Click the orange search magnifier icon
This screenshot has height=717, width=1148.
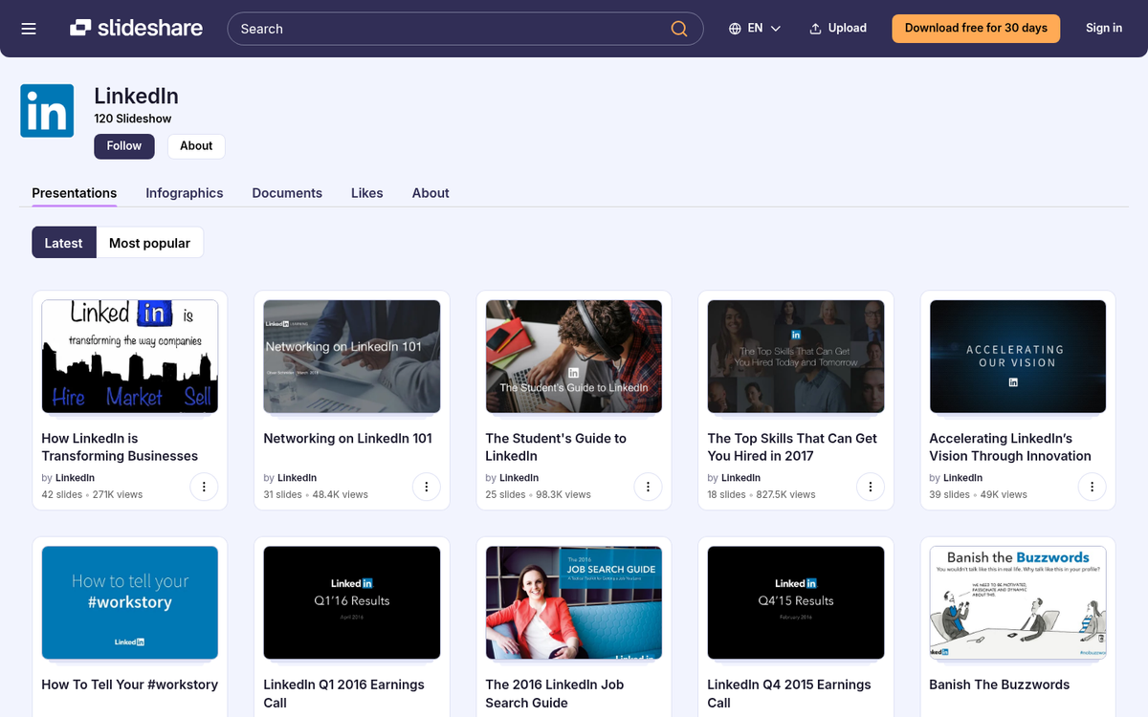coord(678,29)
